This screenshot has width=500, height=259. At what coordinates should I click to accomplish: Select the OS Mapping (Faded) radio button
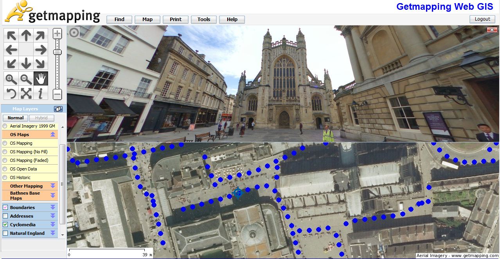pyautogui.click(x=5, y=160)
